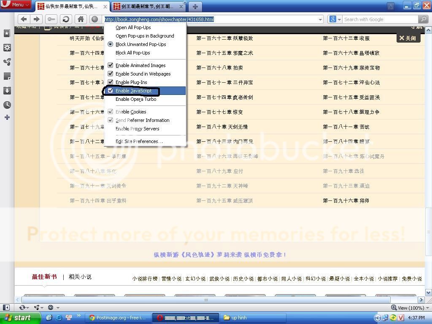Open the password wand key icon
The height and width of the screenshot is (324, 432).
point(51,19)
